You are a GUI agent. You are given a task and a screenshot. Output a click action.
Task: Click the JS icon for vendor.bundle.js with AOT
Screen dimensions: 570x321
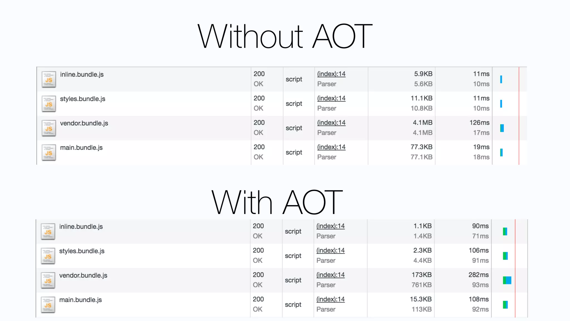tap(48, 281)
